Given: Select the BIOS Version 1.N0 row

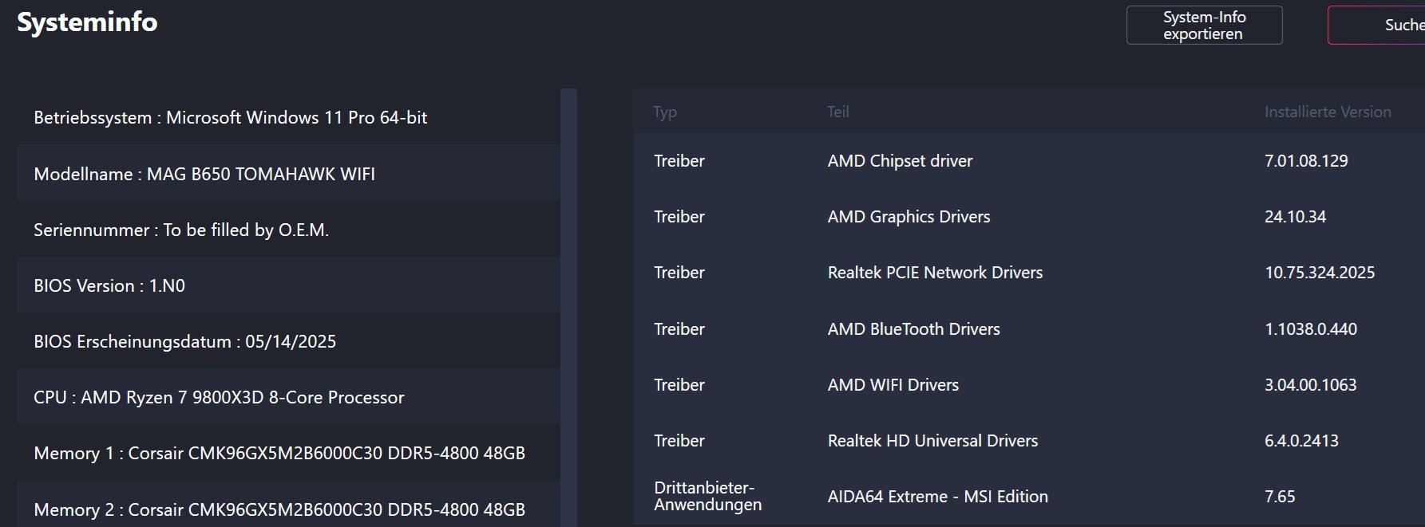Looking at the screenshot, I should point(288,285).
